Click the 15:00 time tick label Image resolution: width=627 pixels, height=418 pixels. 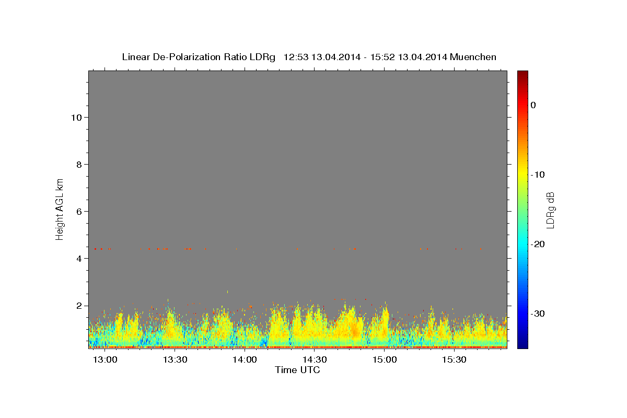(x=385, y=360)
